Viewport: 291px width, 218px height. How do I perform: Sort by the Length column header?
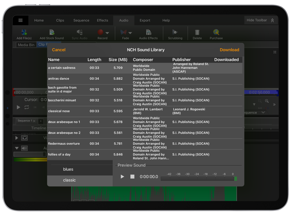click(x=94, y=60)
